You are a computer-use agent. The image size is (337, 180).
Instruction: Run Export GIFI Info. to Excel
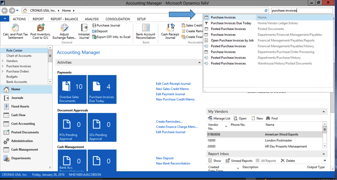click(x=111, y=37)
